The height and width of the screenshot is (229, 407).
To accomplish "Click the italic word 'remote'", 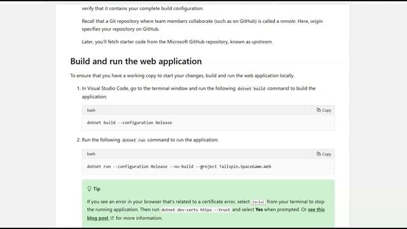I will point(287,21).
